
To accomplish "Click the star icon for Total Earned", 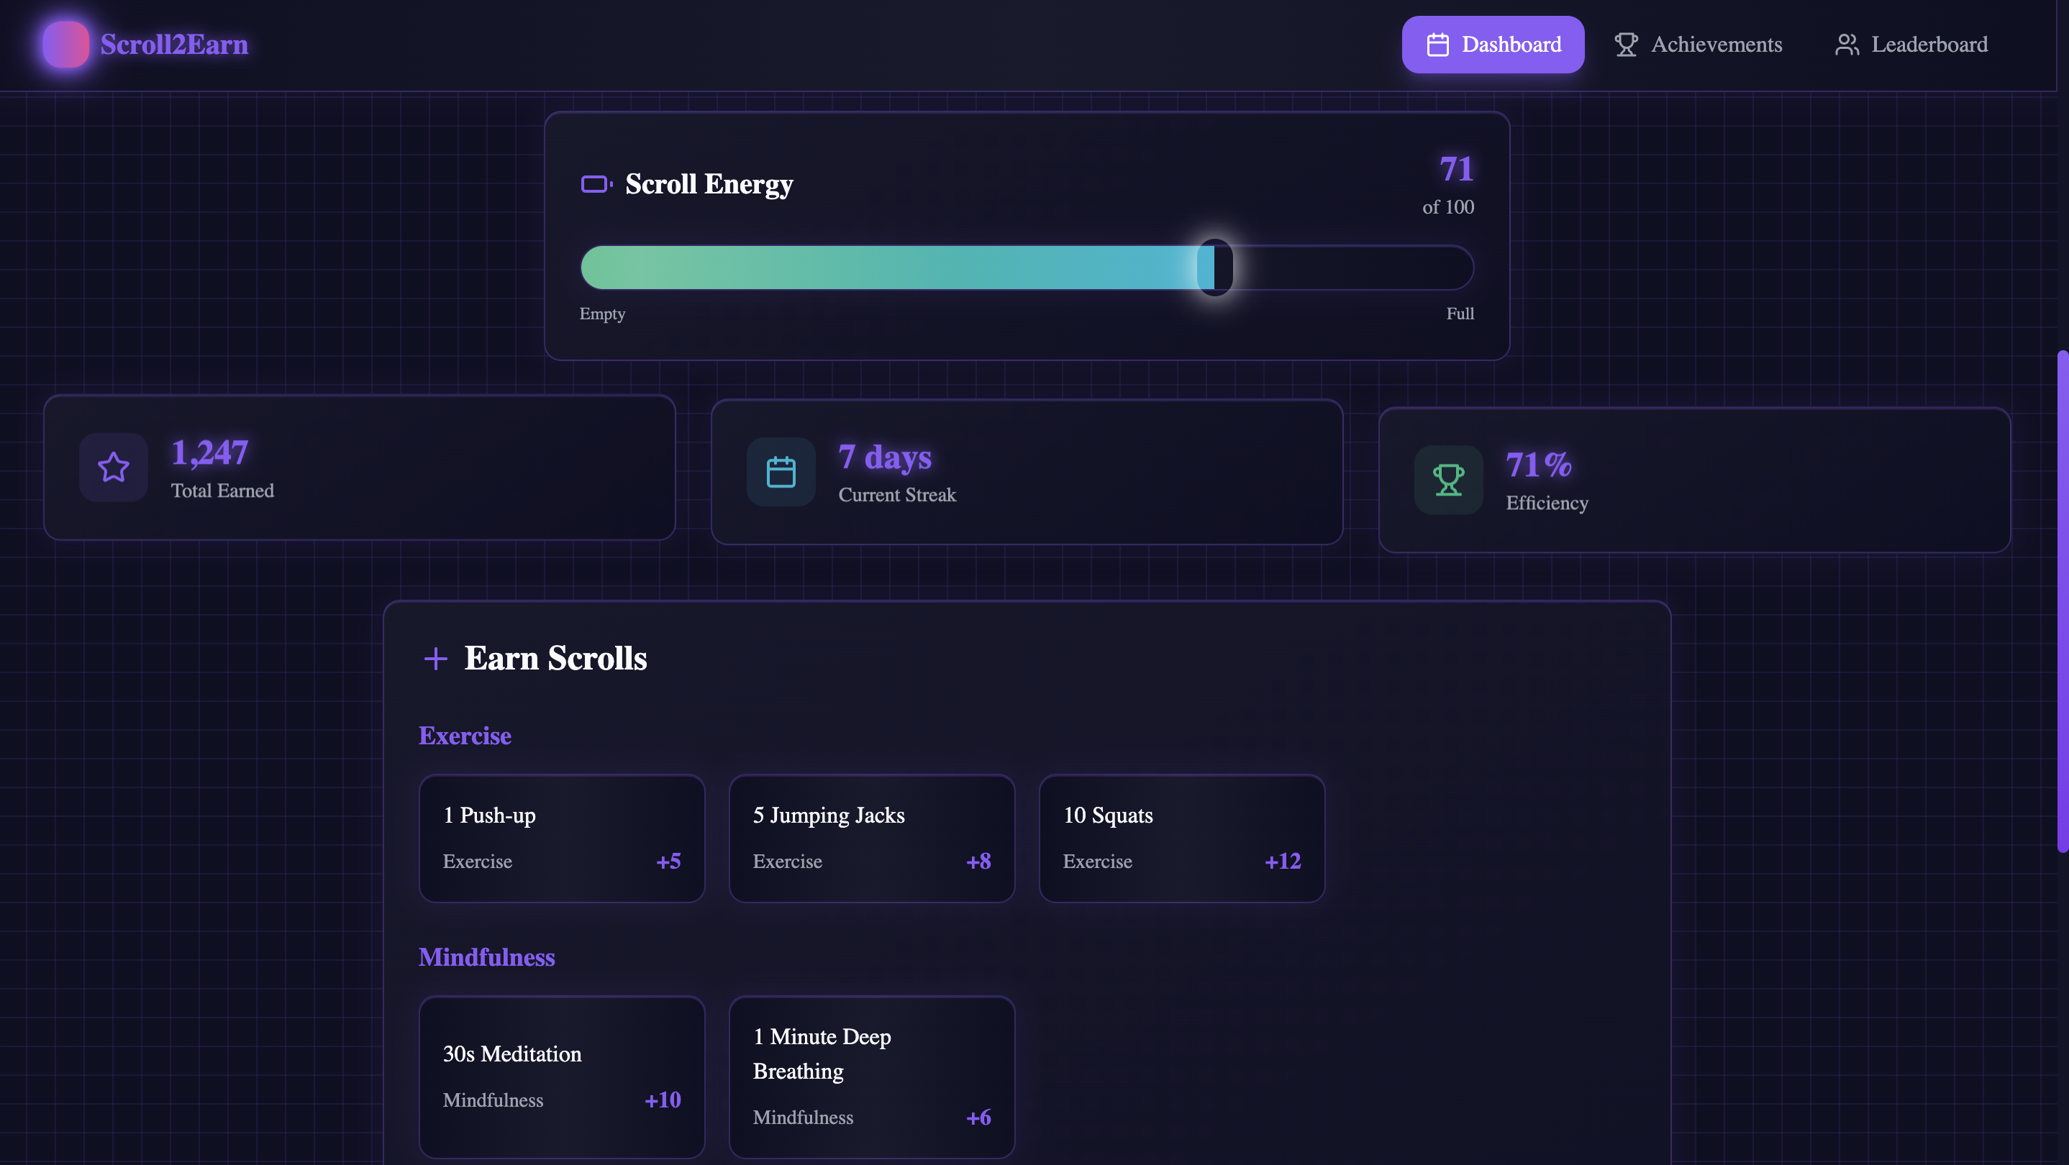I will pos(113,467).
